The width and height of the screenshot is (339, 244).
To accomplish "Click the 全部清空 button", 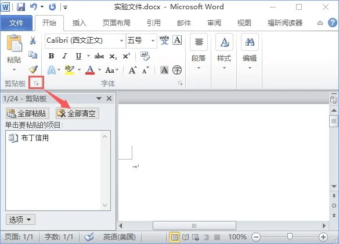I will coord(77,113).
